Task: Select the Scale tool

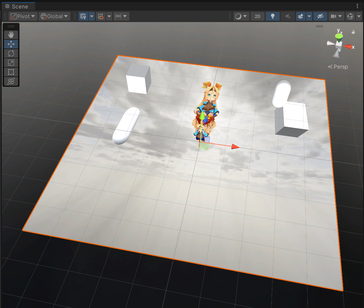Action: click(11, 63)
